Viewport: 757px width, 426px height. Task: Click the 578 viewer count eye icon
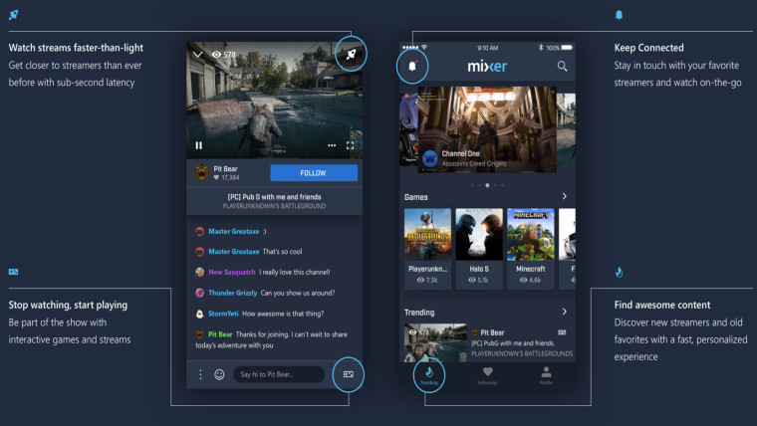(x=216, y=55)
